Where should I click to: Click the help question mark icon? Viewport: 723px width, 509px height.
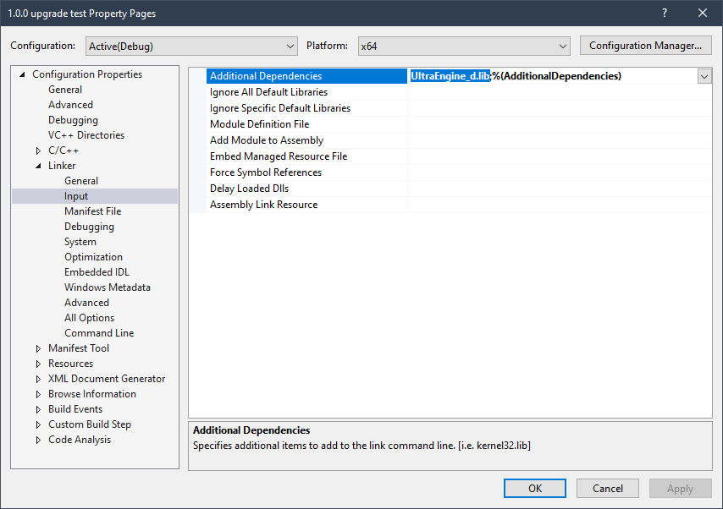pyautogui.click(x=664, y=13)
